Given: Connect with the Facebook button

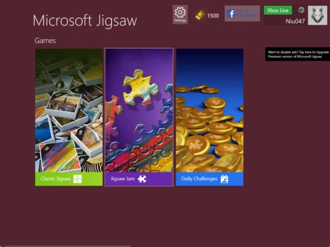Looking at the screenshot, I should pyautogui.click(x=242, y=13).
